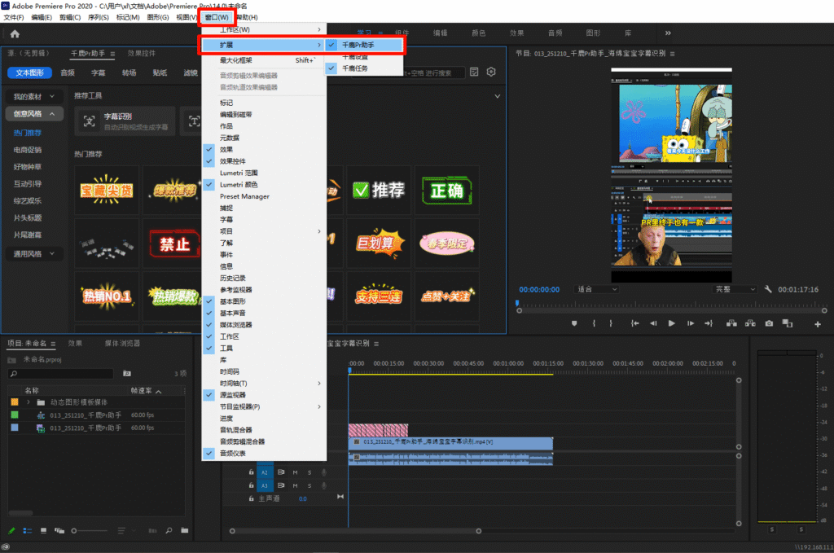Select the 文本图形 tab
This screenshot has height=553, width=834.
[x=29, y=72]
